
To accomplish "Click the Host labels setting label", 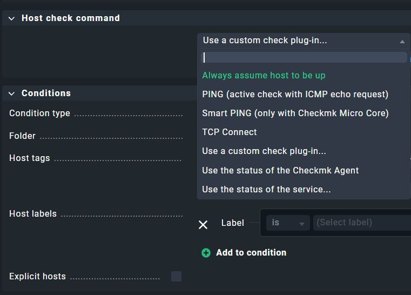I will tap(33, 214).
